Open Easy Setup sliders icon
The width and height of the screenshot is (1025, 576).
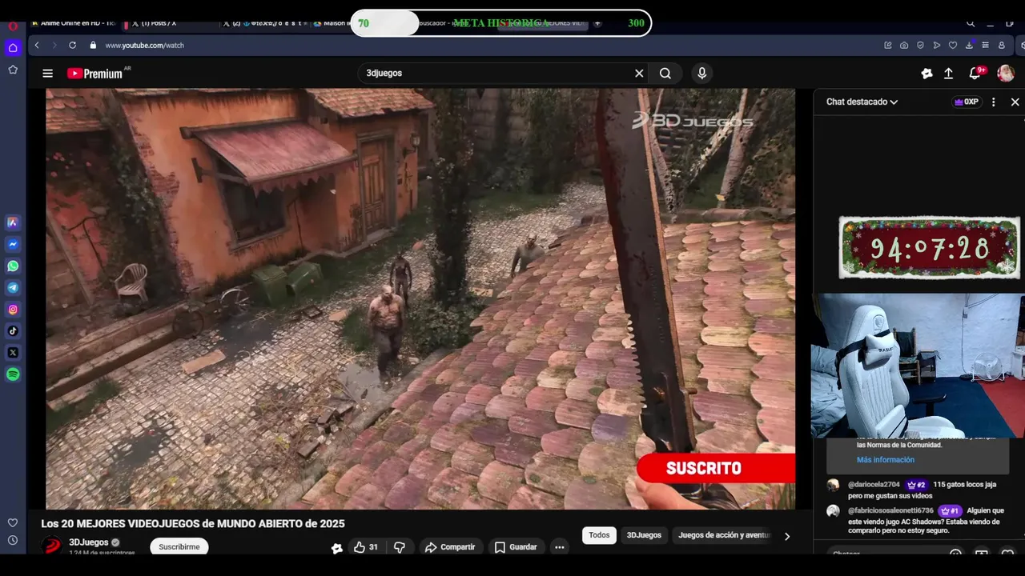coord(985,46)
